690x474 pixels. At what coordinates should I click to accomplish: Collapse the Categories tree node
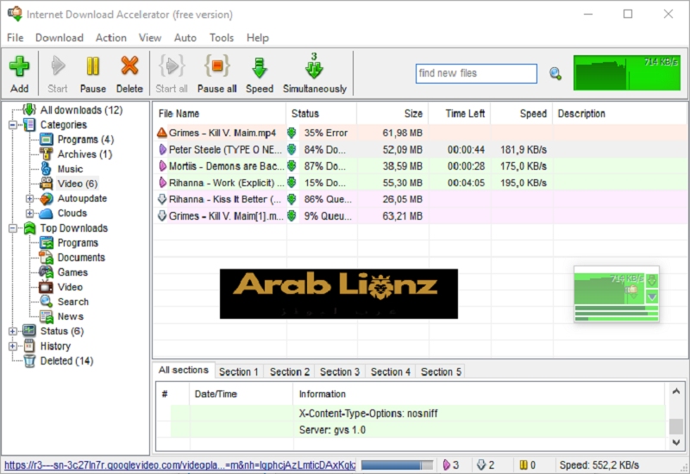click(13, 125)
